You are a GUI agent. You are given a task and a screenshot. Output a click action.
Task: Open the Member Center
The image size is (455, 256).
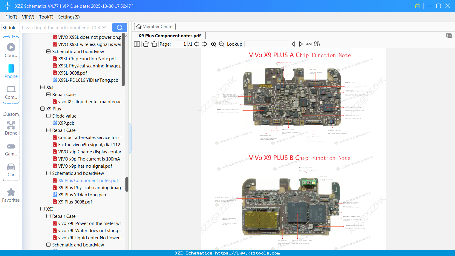coord(155,26)
